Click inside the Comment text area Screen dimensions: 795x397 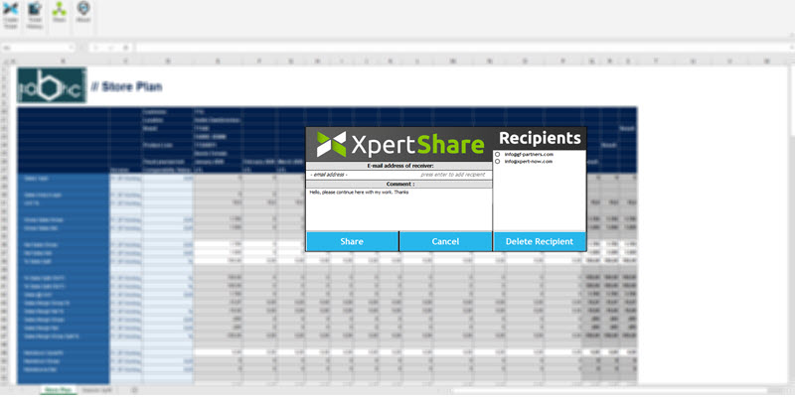[398, 209]
